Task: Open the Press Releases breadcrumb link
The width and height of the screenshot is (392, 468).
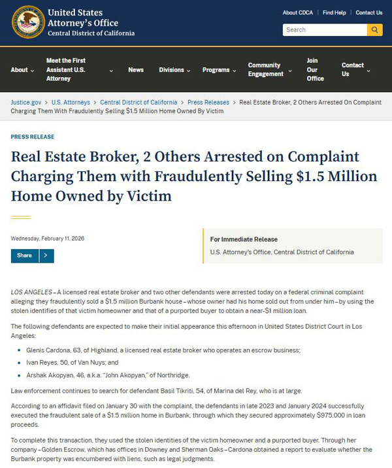Action: click(x=208, y=103)
